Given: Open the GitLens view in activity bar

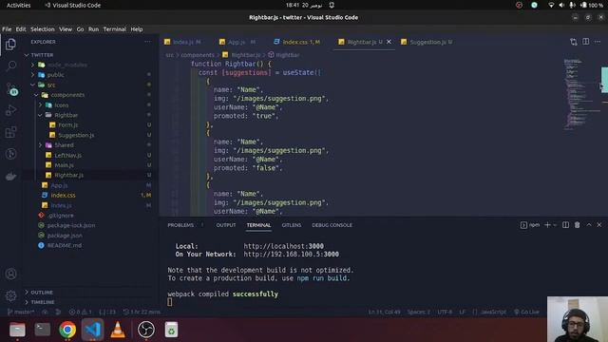Looking at the screenshot, I should tap(10, 154).
